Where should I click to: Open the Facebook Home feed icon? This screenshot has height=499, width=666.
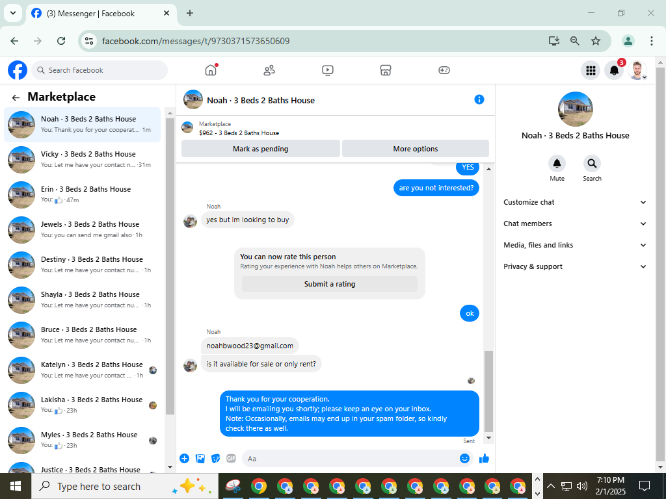coord(211,70)
